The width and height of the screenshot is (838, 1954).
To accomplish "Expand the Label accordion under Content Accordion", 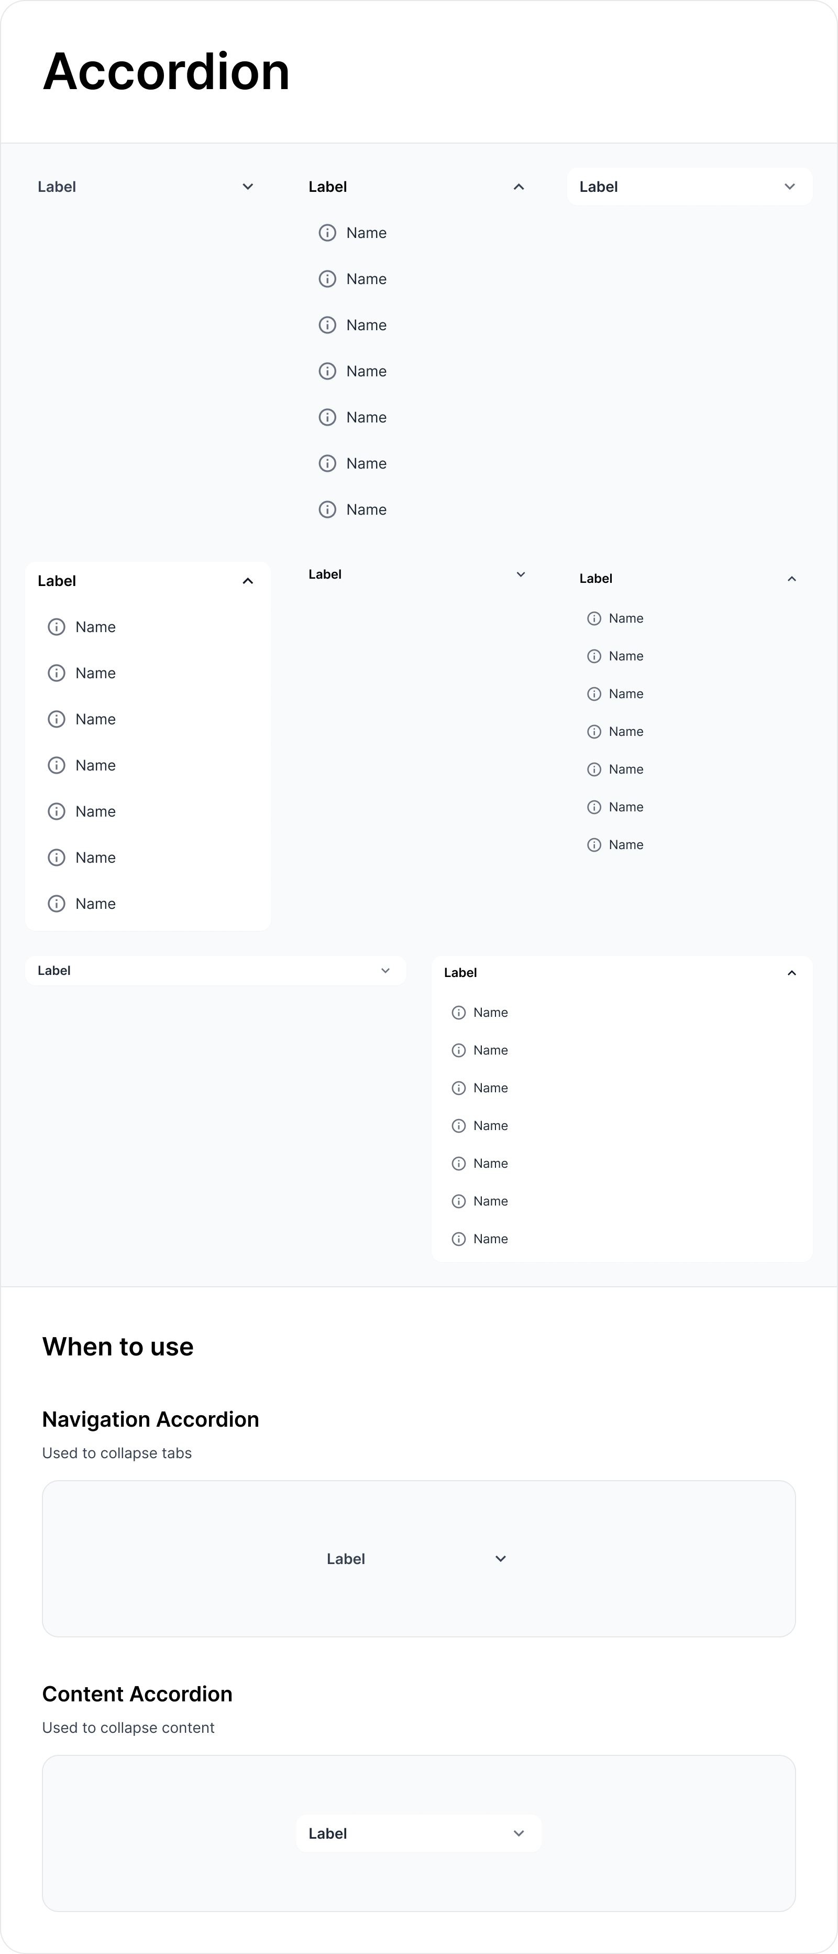I will [x=419, y=1833].
